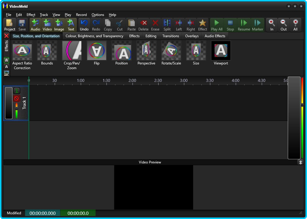Open the Options menu
This screenshot has width=307, height=219.
point(98,15)
